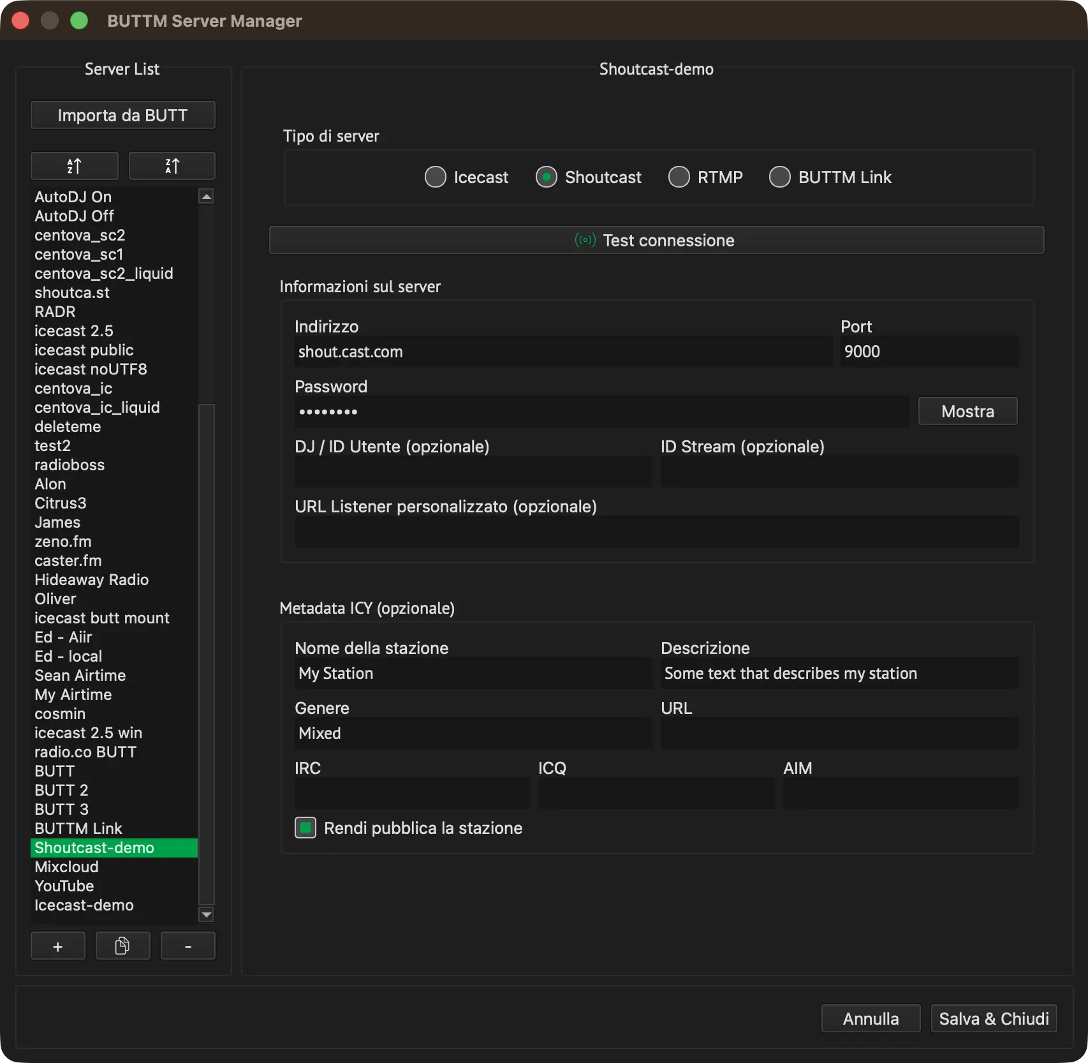This screenshot has height=1063, width=1088.
Task: Click the metadata URL field
Action: (x=839, y=733)
